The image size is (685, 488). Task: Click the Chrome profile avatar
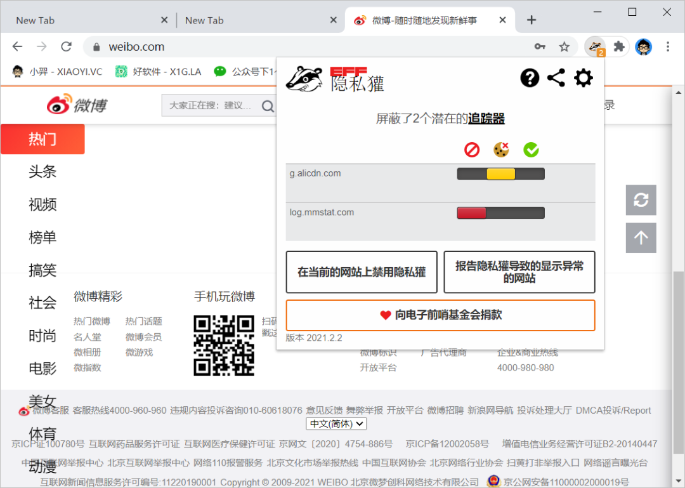tap(644, 46)
